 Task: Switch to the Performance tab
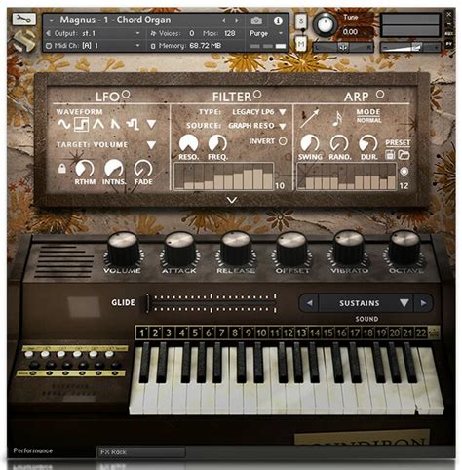33,450
